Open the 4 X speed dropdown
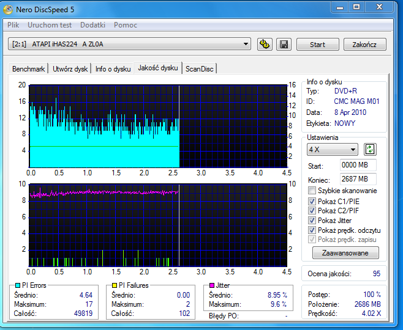403x330 pixels. [x=332, y=150]
